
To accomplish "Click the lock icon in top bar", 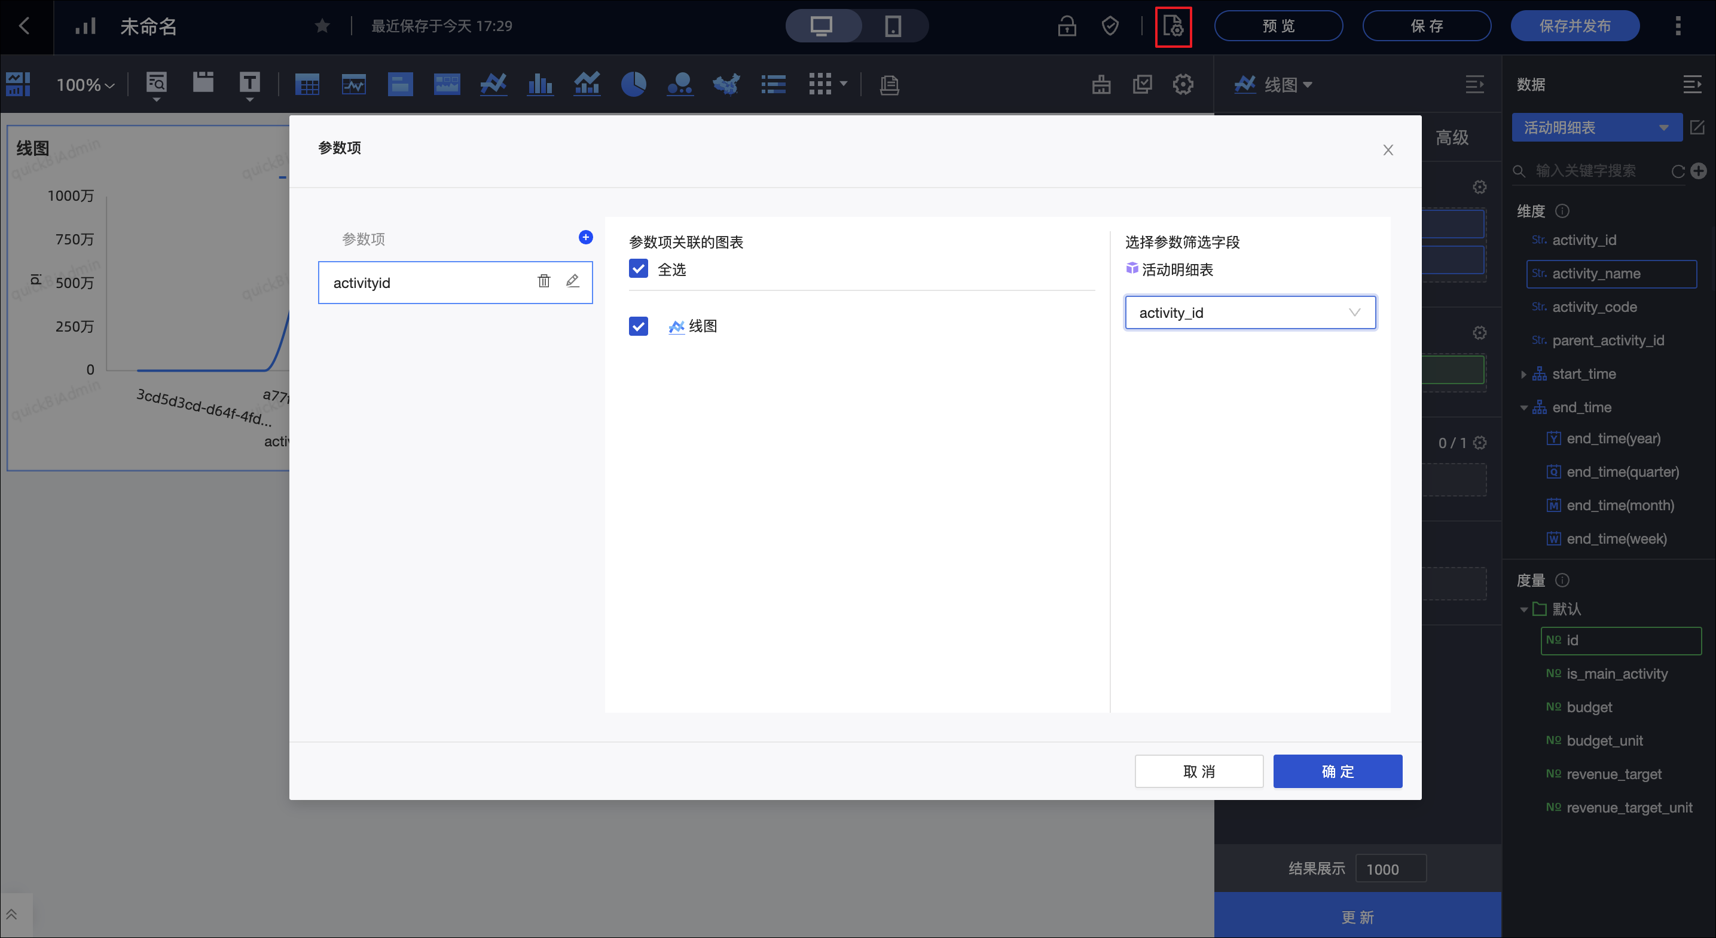I will pos(1067,26).
